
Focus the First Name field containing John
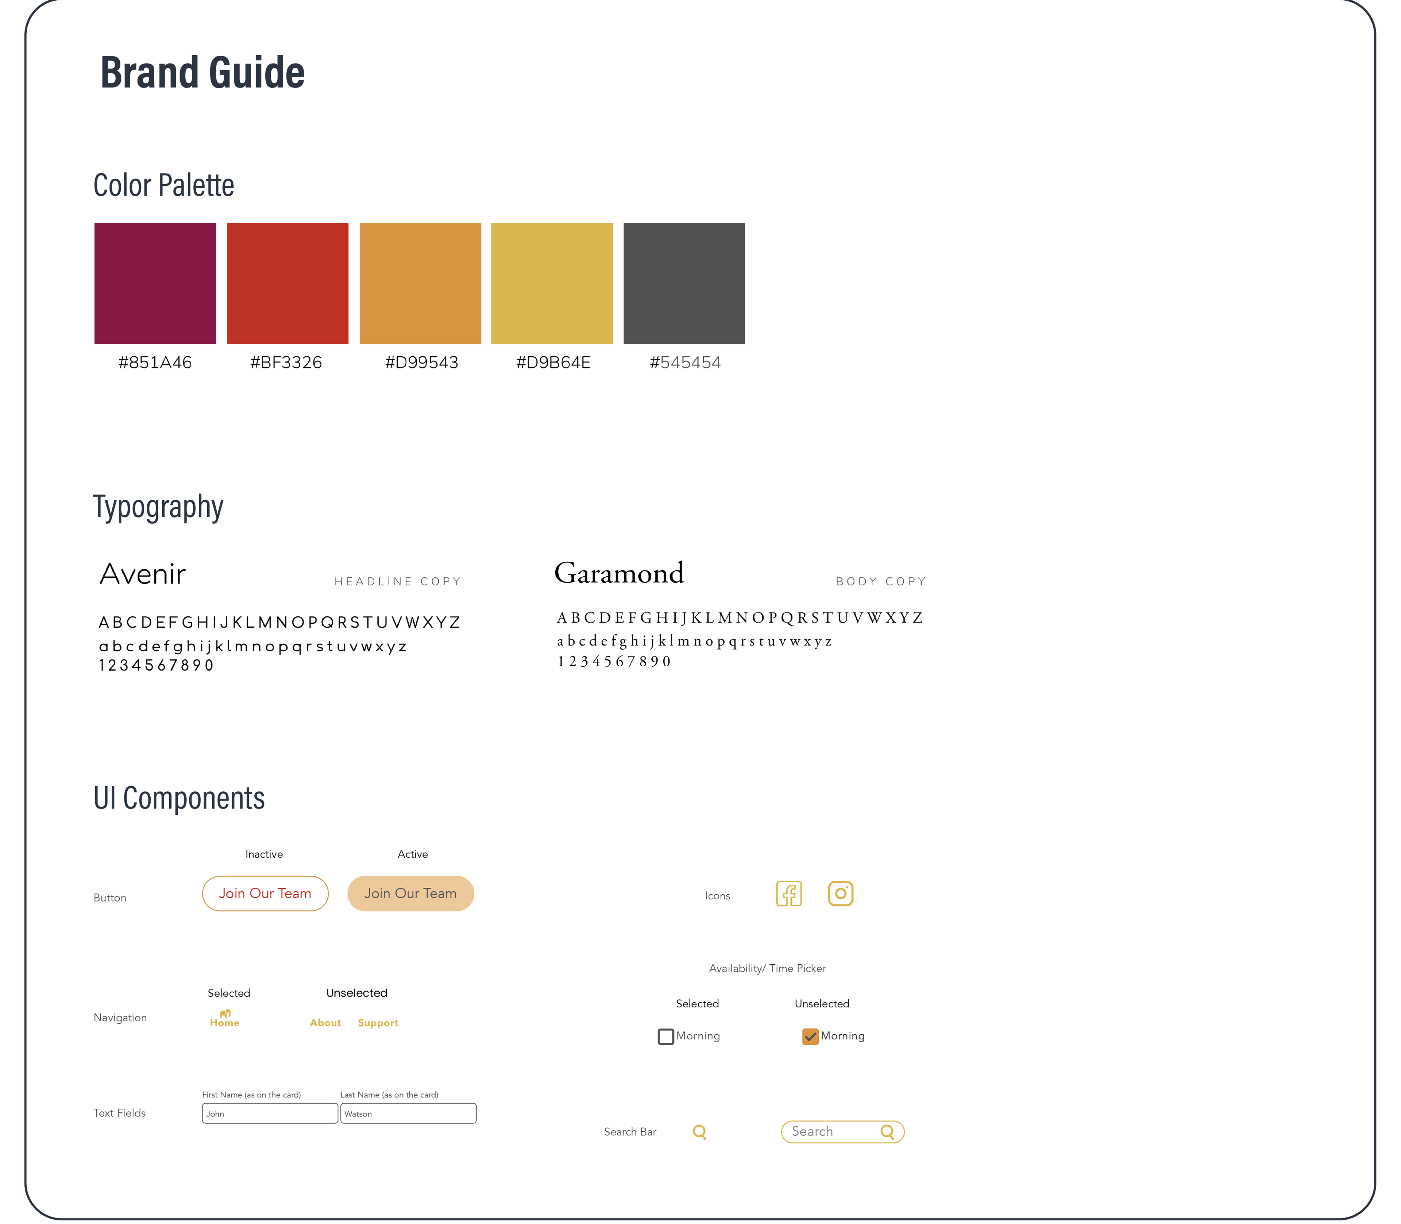[x=270, y=1113]
